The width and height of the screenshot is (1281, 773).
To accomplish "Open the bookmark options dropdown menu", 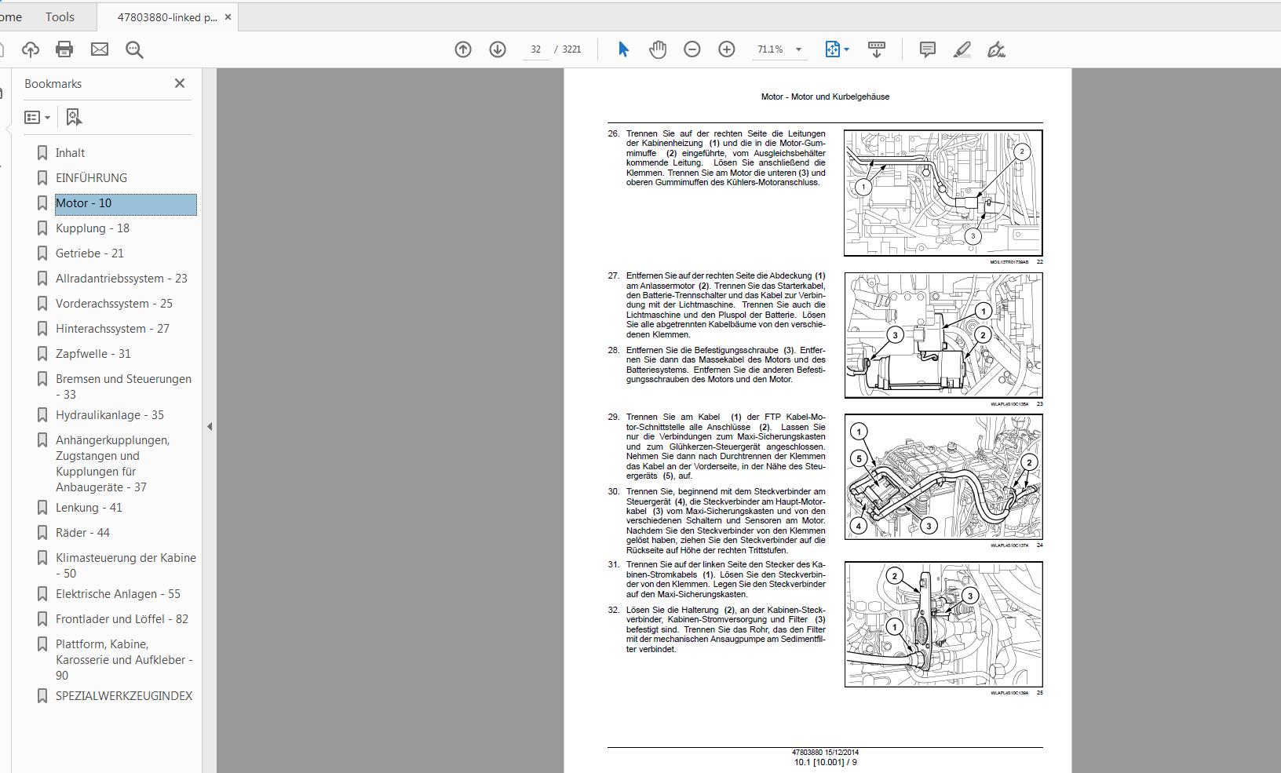I will pos(37,117).
